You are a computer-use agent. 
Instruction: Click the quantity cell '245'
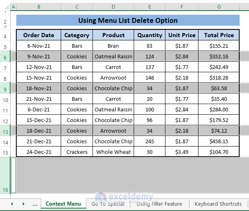(x=150, y=141)
